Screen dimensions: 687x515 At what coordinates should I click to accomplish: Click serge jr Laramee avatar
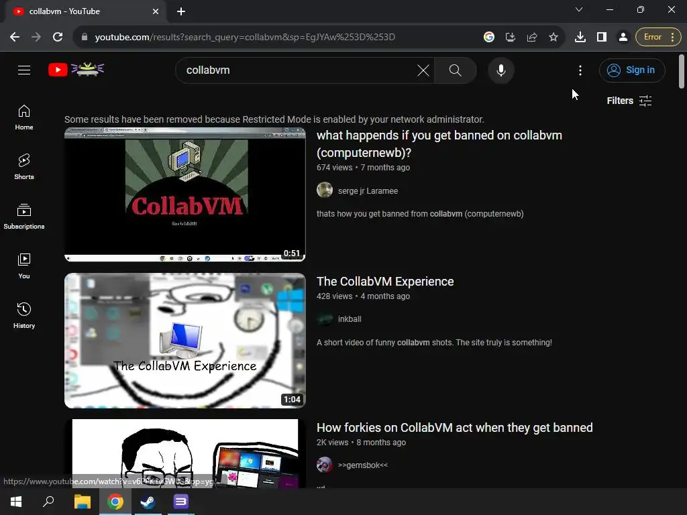click(x=325, y=190)
